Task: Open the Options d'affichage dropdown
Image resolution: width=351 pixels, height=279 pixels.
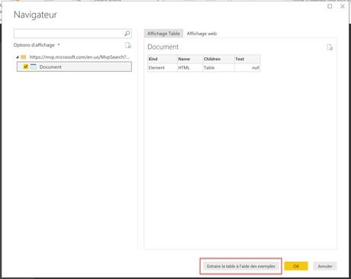Action: 37,45
